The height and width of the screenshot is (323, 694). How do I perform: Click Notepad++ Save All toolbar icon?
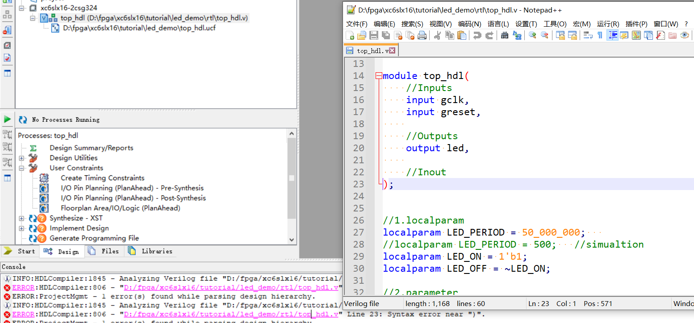point(386,36)
